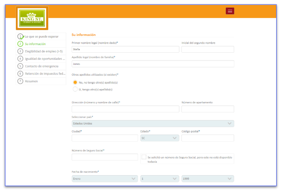Go to Su información step
Image resolution: width=282 pixels, height=191 pixels.
click(35, 44)
